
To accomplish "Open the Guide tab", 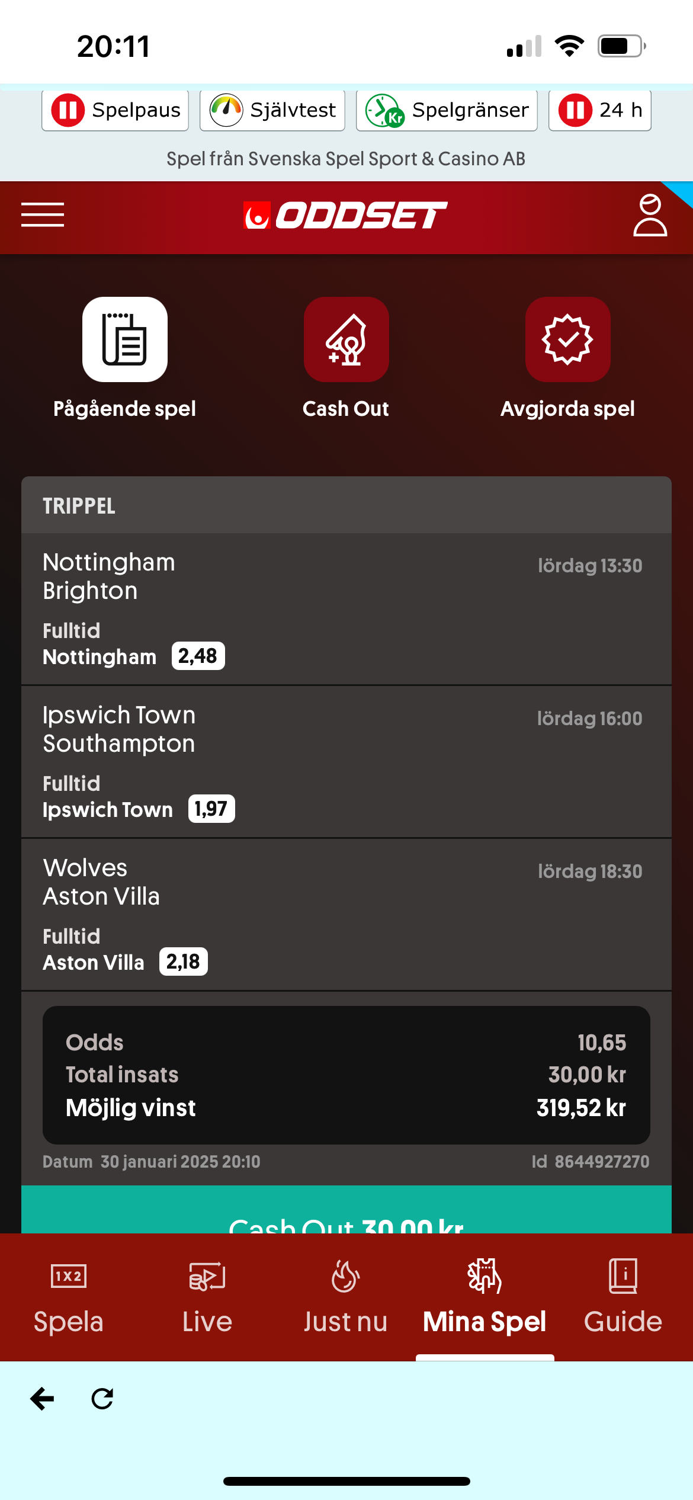I will [623, 1297].
